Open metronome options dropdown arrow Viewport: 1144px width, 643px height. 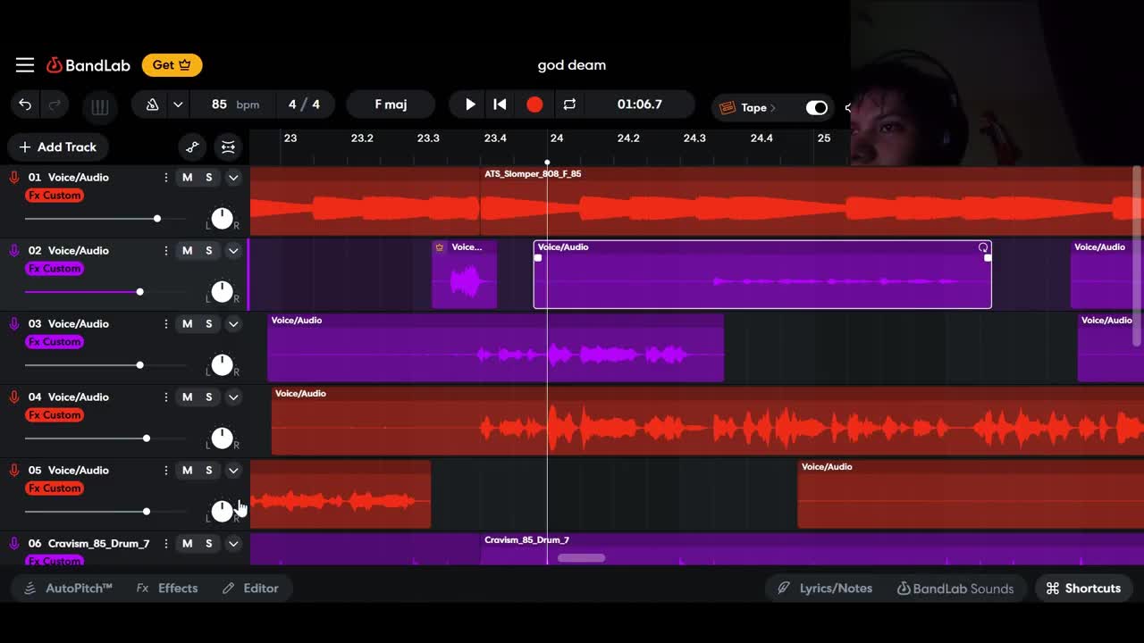click(178, 104)
